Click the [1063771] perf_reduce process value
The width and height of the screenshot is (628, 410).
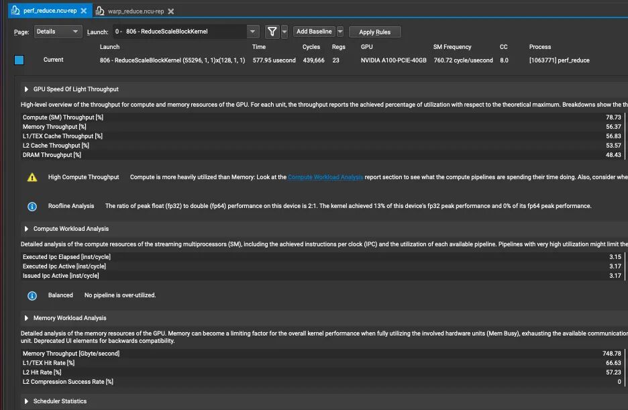click(x=559, y=60)
